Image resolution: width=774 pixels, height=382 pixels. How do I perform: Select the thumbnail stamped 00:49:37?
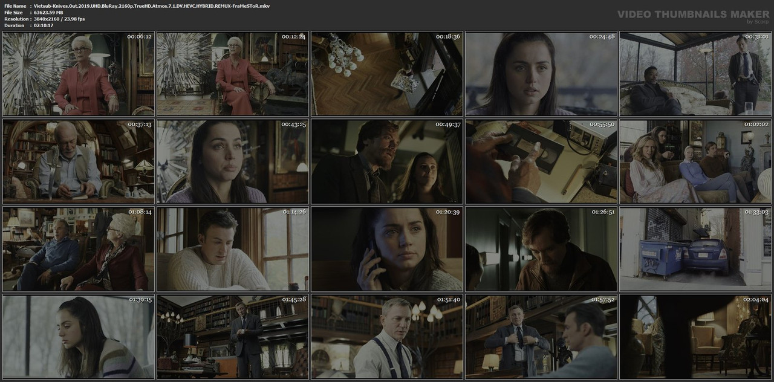tap(386, 161)
